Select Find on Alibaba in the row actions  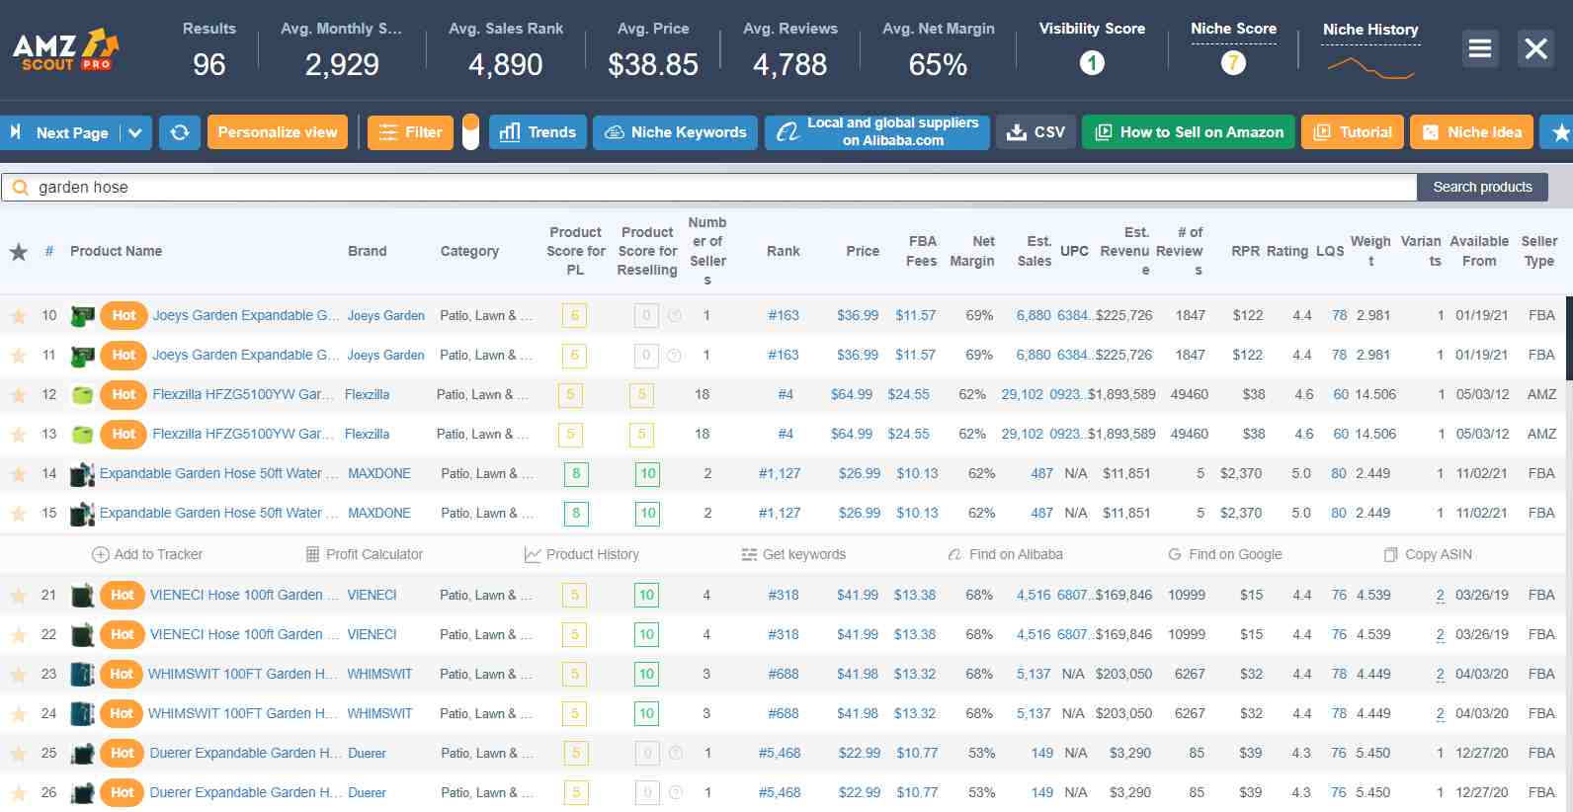[1005, 554]
